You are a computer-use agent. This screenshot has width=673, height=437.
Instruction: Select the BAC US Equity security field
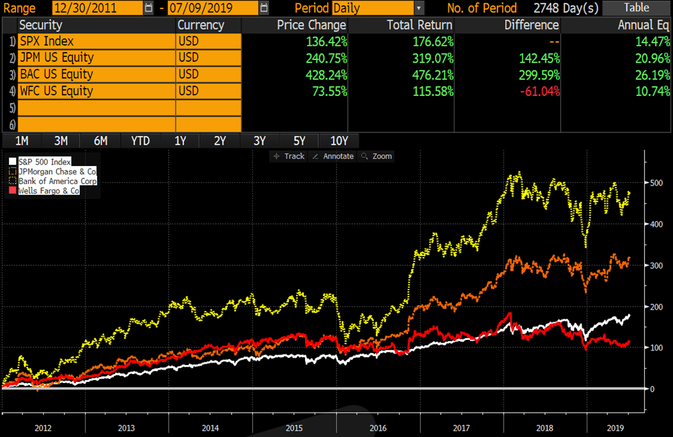coord(95,75)
